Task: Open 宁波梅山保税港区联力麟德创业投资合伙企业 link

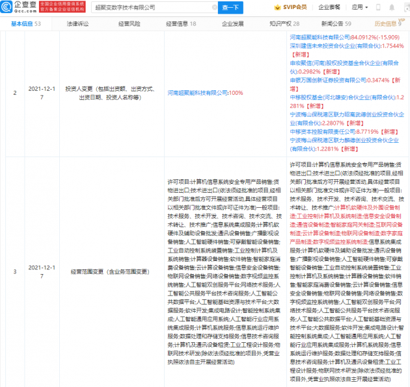Action: tap(344, 145)
